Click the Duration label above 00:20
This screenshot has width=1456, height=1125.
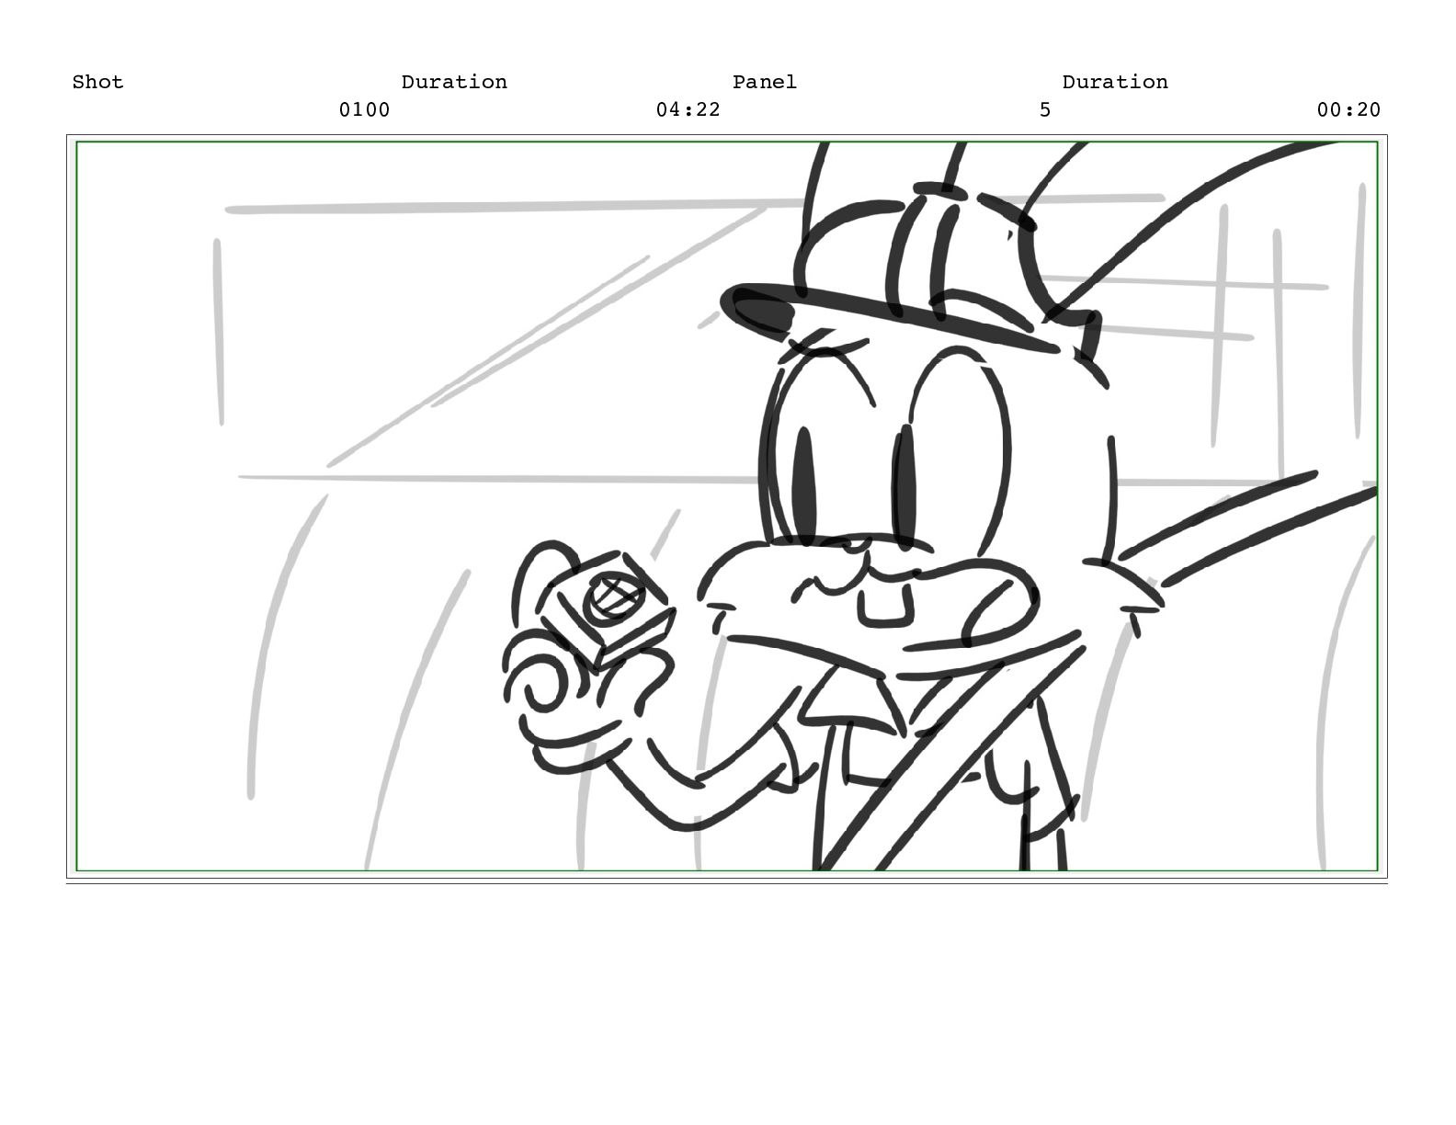[1115, 82]
